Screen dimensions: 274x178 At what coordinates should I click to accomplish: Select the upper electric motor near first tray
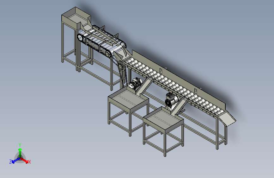(135, 83)
